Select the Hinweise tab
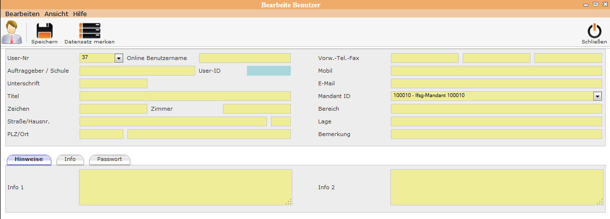The width and height of the screenshot is (610, 219). tap(29, 159)
